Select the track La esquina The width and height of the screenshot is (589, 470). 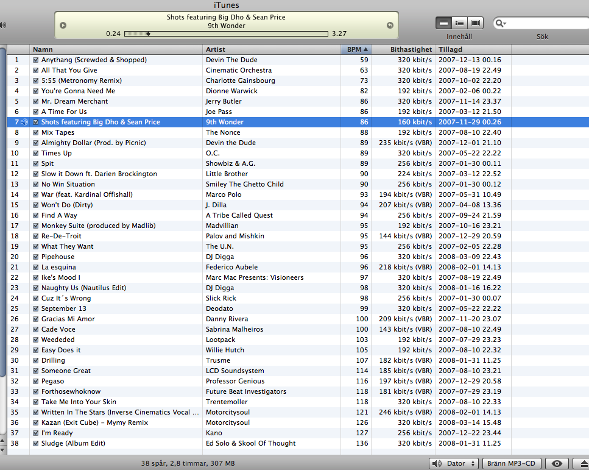pos(58,267)
